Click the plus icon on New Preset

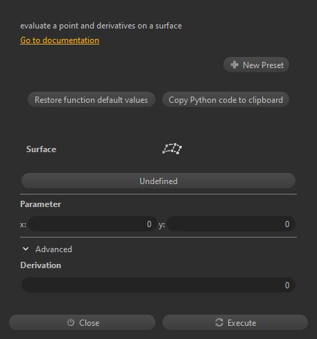pyautogui.click(x=234, y=65)
